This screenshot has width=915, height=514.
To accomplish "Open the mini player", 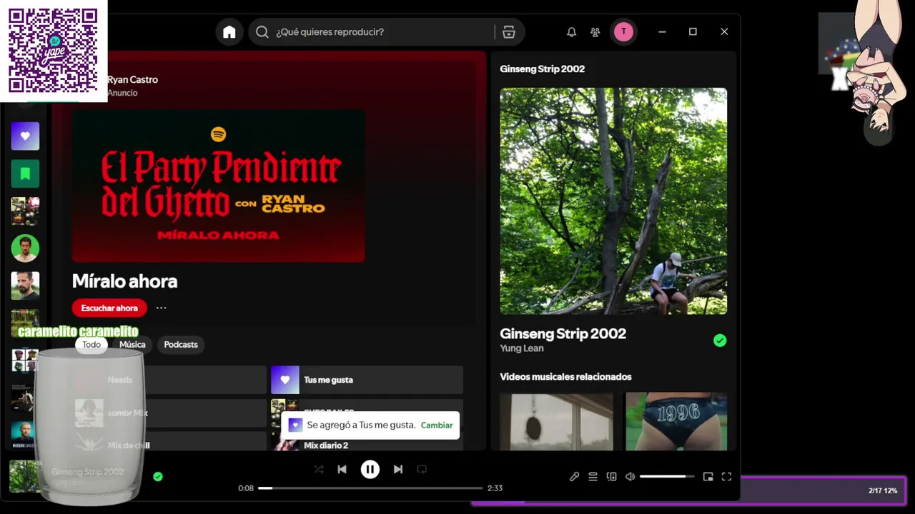I will [708, 477].
